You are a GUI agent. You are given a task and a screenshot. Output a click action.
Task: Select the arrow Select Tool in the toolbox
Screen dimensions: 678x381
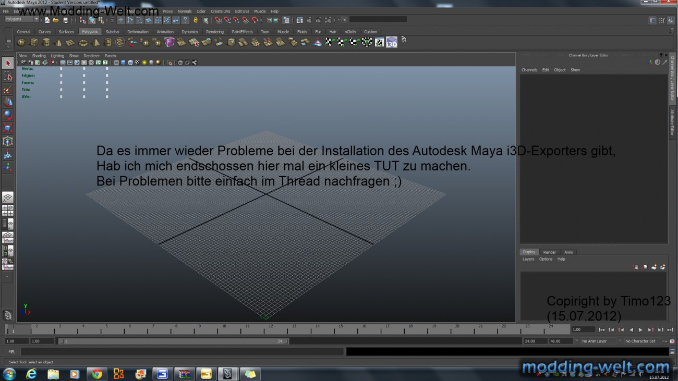pyautogui.click(x=7, y=63)
